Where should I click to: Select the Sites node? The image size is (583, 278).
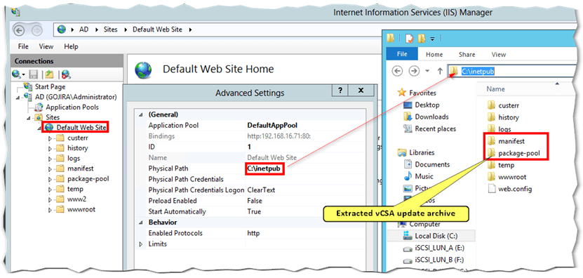tap(53, 117)
